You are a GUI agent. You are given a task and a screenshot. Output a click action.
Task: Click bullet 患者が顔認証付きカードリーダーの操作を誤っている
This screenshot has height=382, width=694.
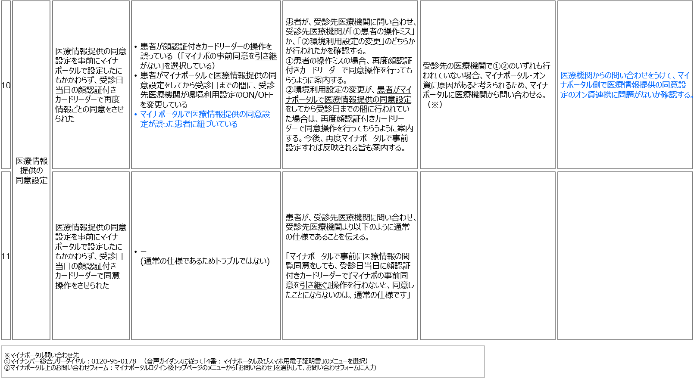click(x=208, y=56)
